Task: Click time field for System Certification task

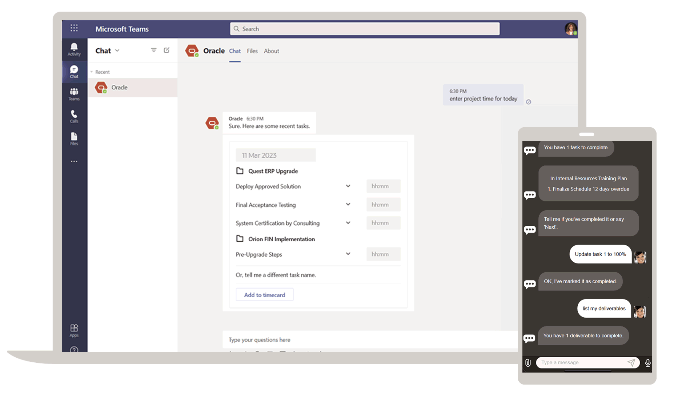Action: coord(383,223)
